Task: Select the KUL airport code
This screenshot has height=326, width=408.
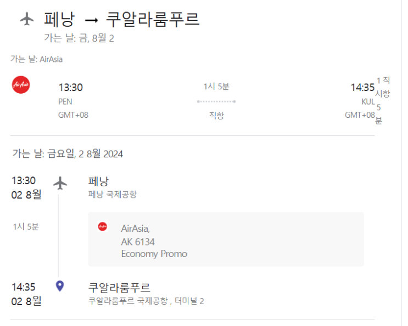Action: click(368, 101)
